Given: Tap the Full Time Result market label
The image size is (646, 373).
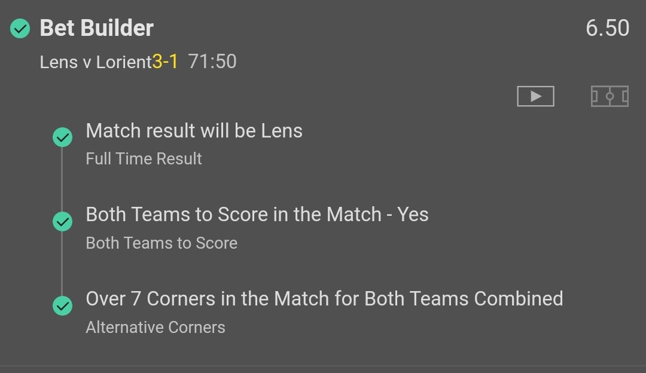Looking at the screenshot, I should pos(144,159).
